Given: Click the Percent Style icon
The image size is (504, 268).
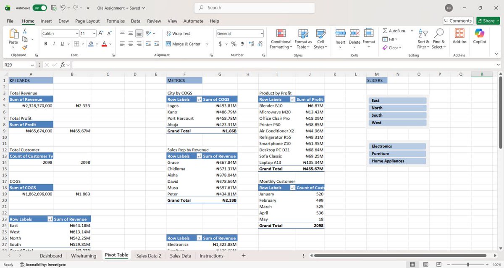Looking at the screenshot, I should coord(234,44).
